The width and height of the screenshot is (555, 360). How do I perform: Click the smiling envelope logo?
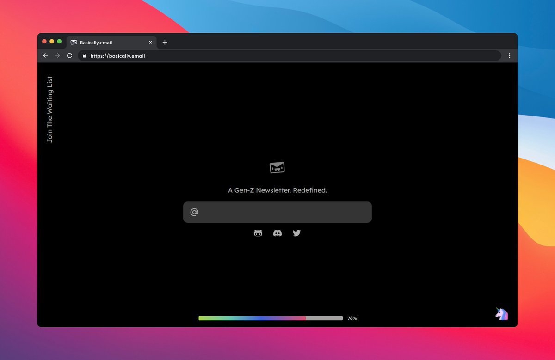277,168
